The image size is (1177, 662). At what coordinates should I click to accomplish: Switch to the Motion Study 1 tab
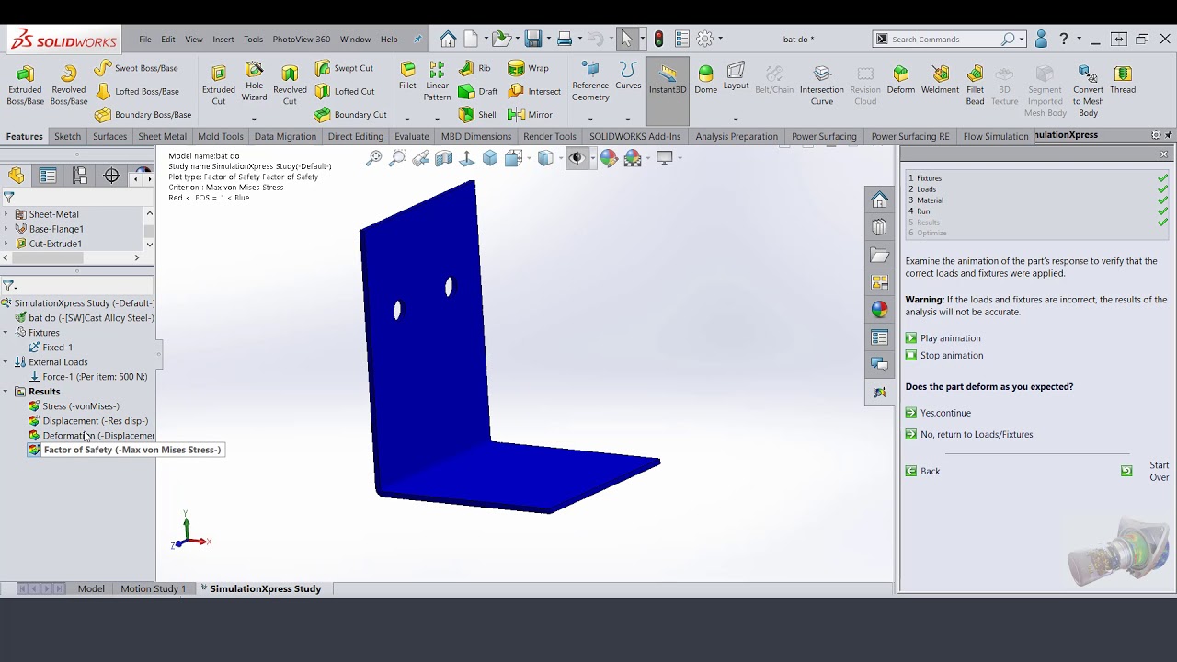154,588
